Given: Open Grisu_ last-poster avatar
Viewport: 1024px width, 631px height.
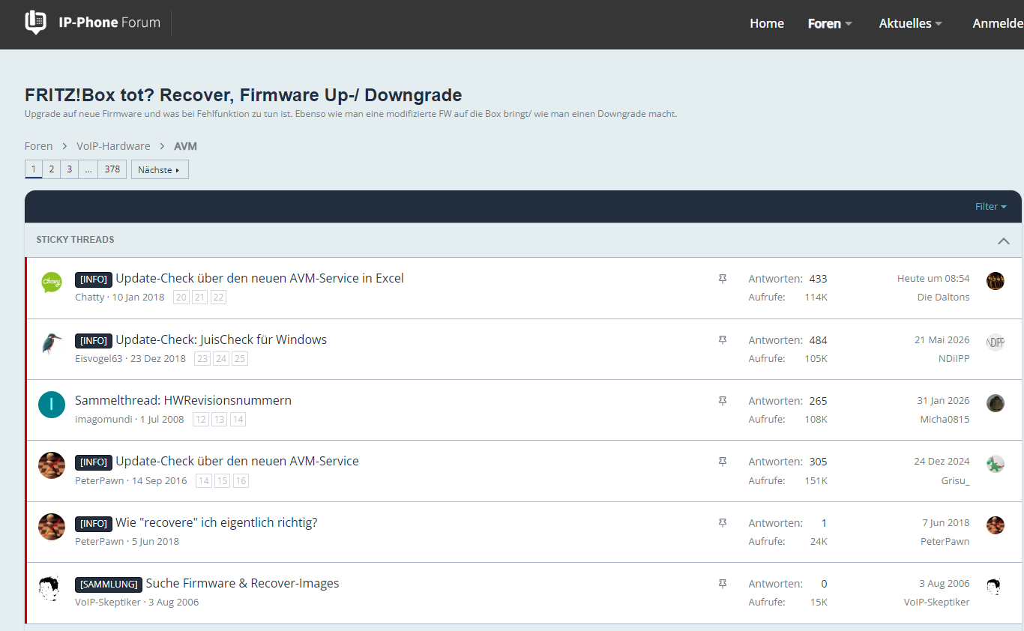Looking at the screenshot, I should coord(996,464).
